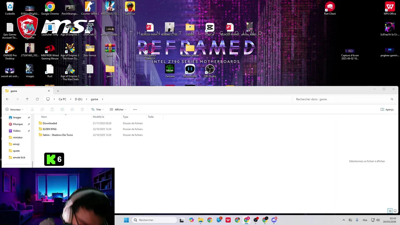Open OWN3D Pro Desktop shortcut
The image size is (400, 225).
coord(10,52)
